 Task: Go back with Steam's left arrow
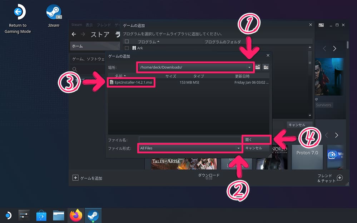point(74,34)
